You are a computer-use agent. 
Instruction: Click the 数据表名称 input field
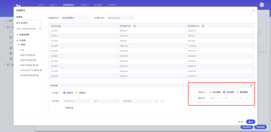(x=75, y=18)
